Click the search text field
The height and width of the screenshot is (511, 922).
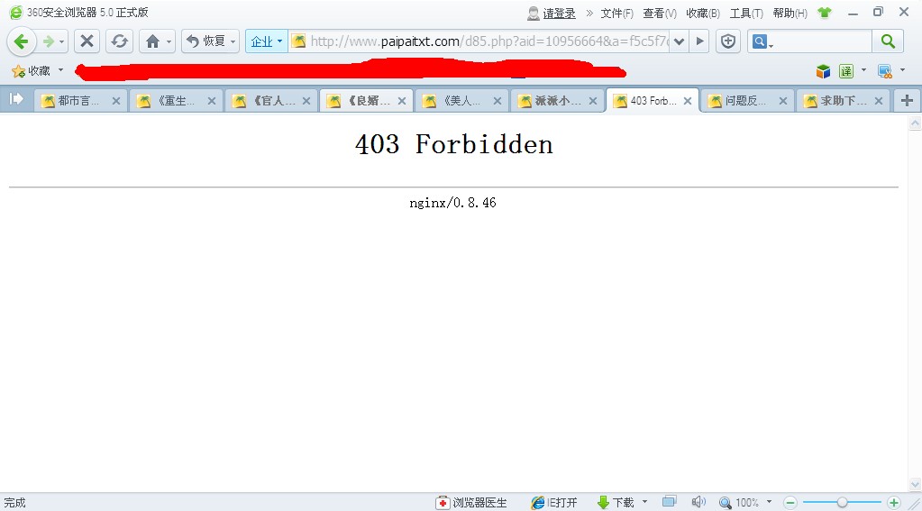(823, 41)
